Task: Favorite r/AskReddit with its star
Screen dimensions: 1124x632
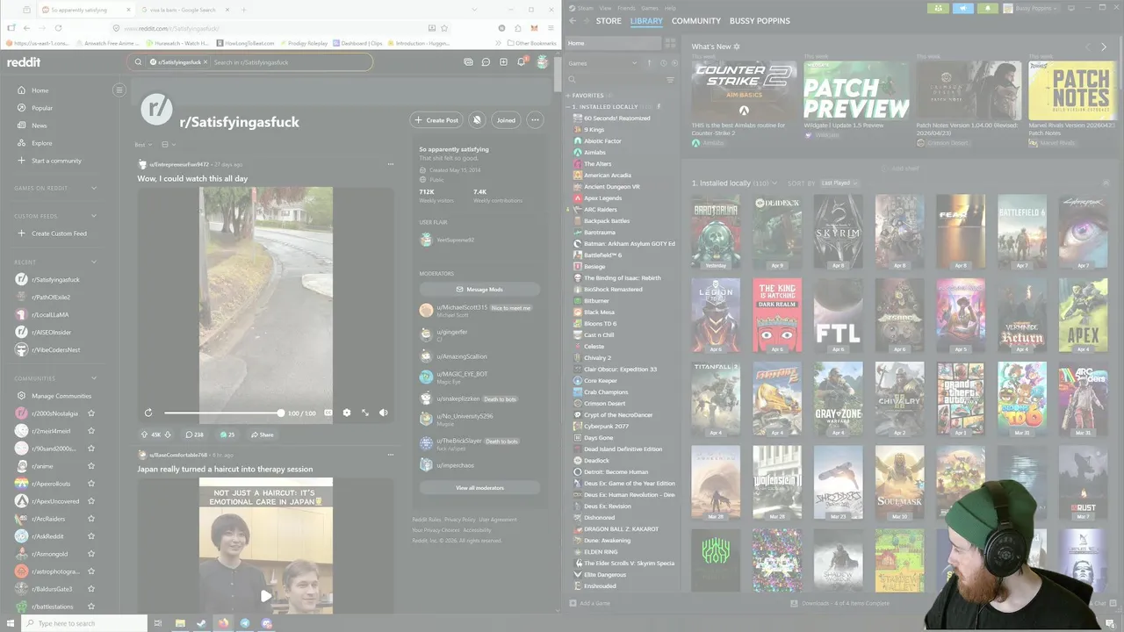Action: [x=91, y=536]
